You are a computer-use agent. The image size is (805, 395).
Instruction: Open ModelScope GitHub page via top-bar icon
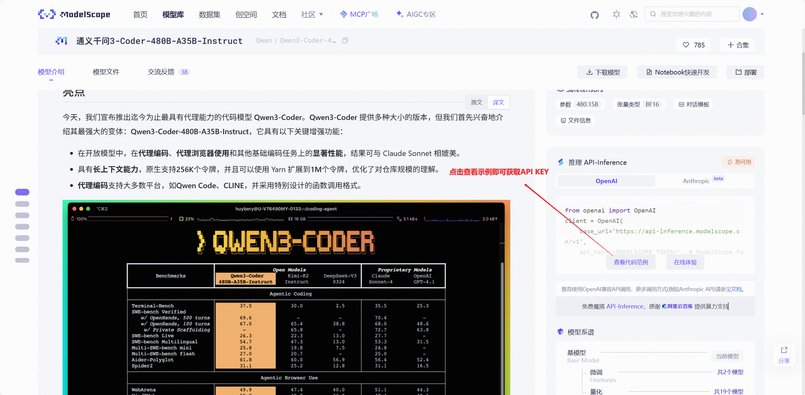click(594, 15)
